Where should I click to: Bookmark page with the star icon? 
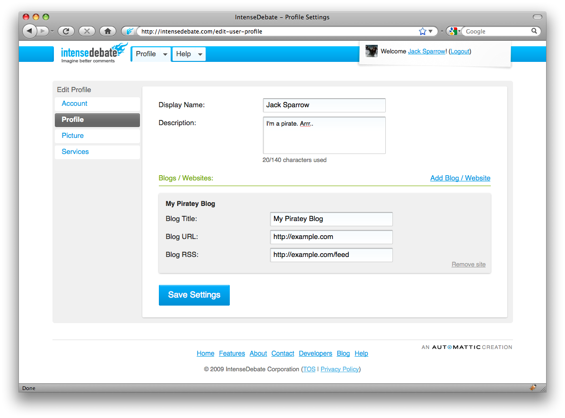(422, 31)
